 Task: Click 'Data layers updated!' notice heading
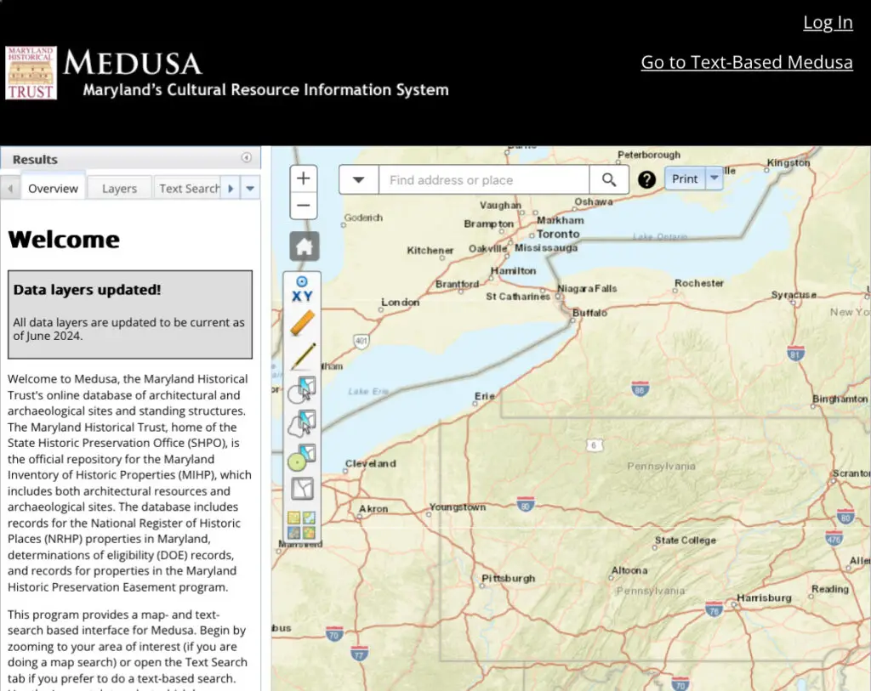(x=88, y=290)
